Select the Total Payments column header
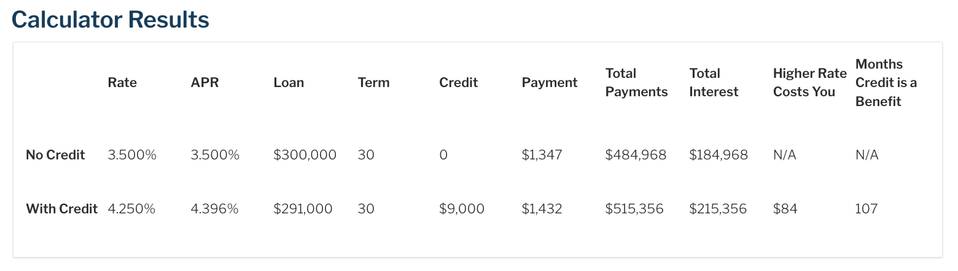958x271 pixels. point(636,83)
